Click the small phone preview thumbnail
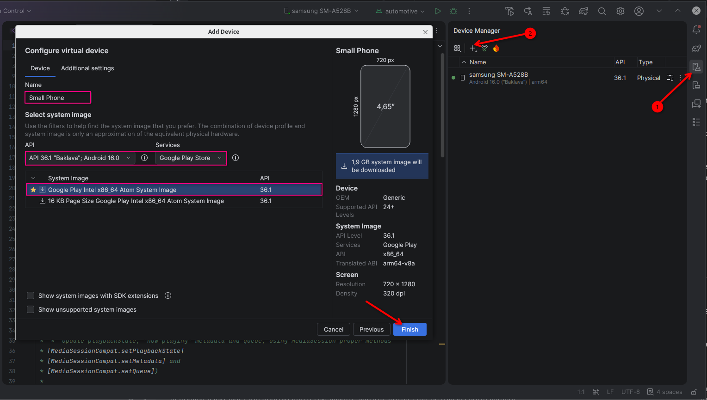 (385, 106)
